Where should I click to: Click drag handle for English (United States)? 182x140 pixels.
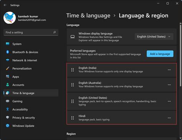[x=73, y=101]
